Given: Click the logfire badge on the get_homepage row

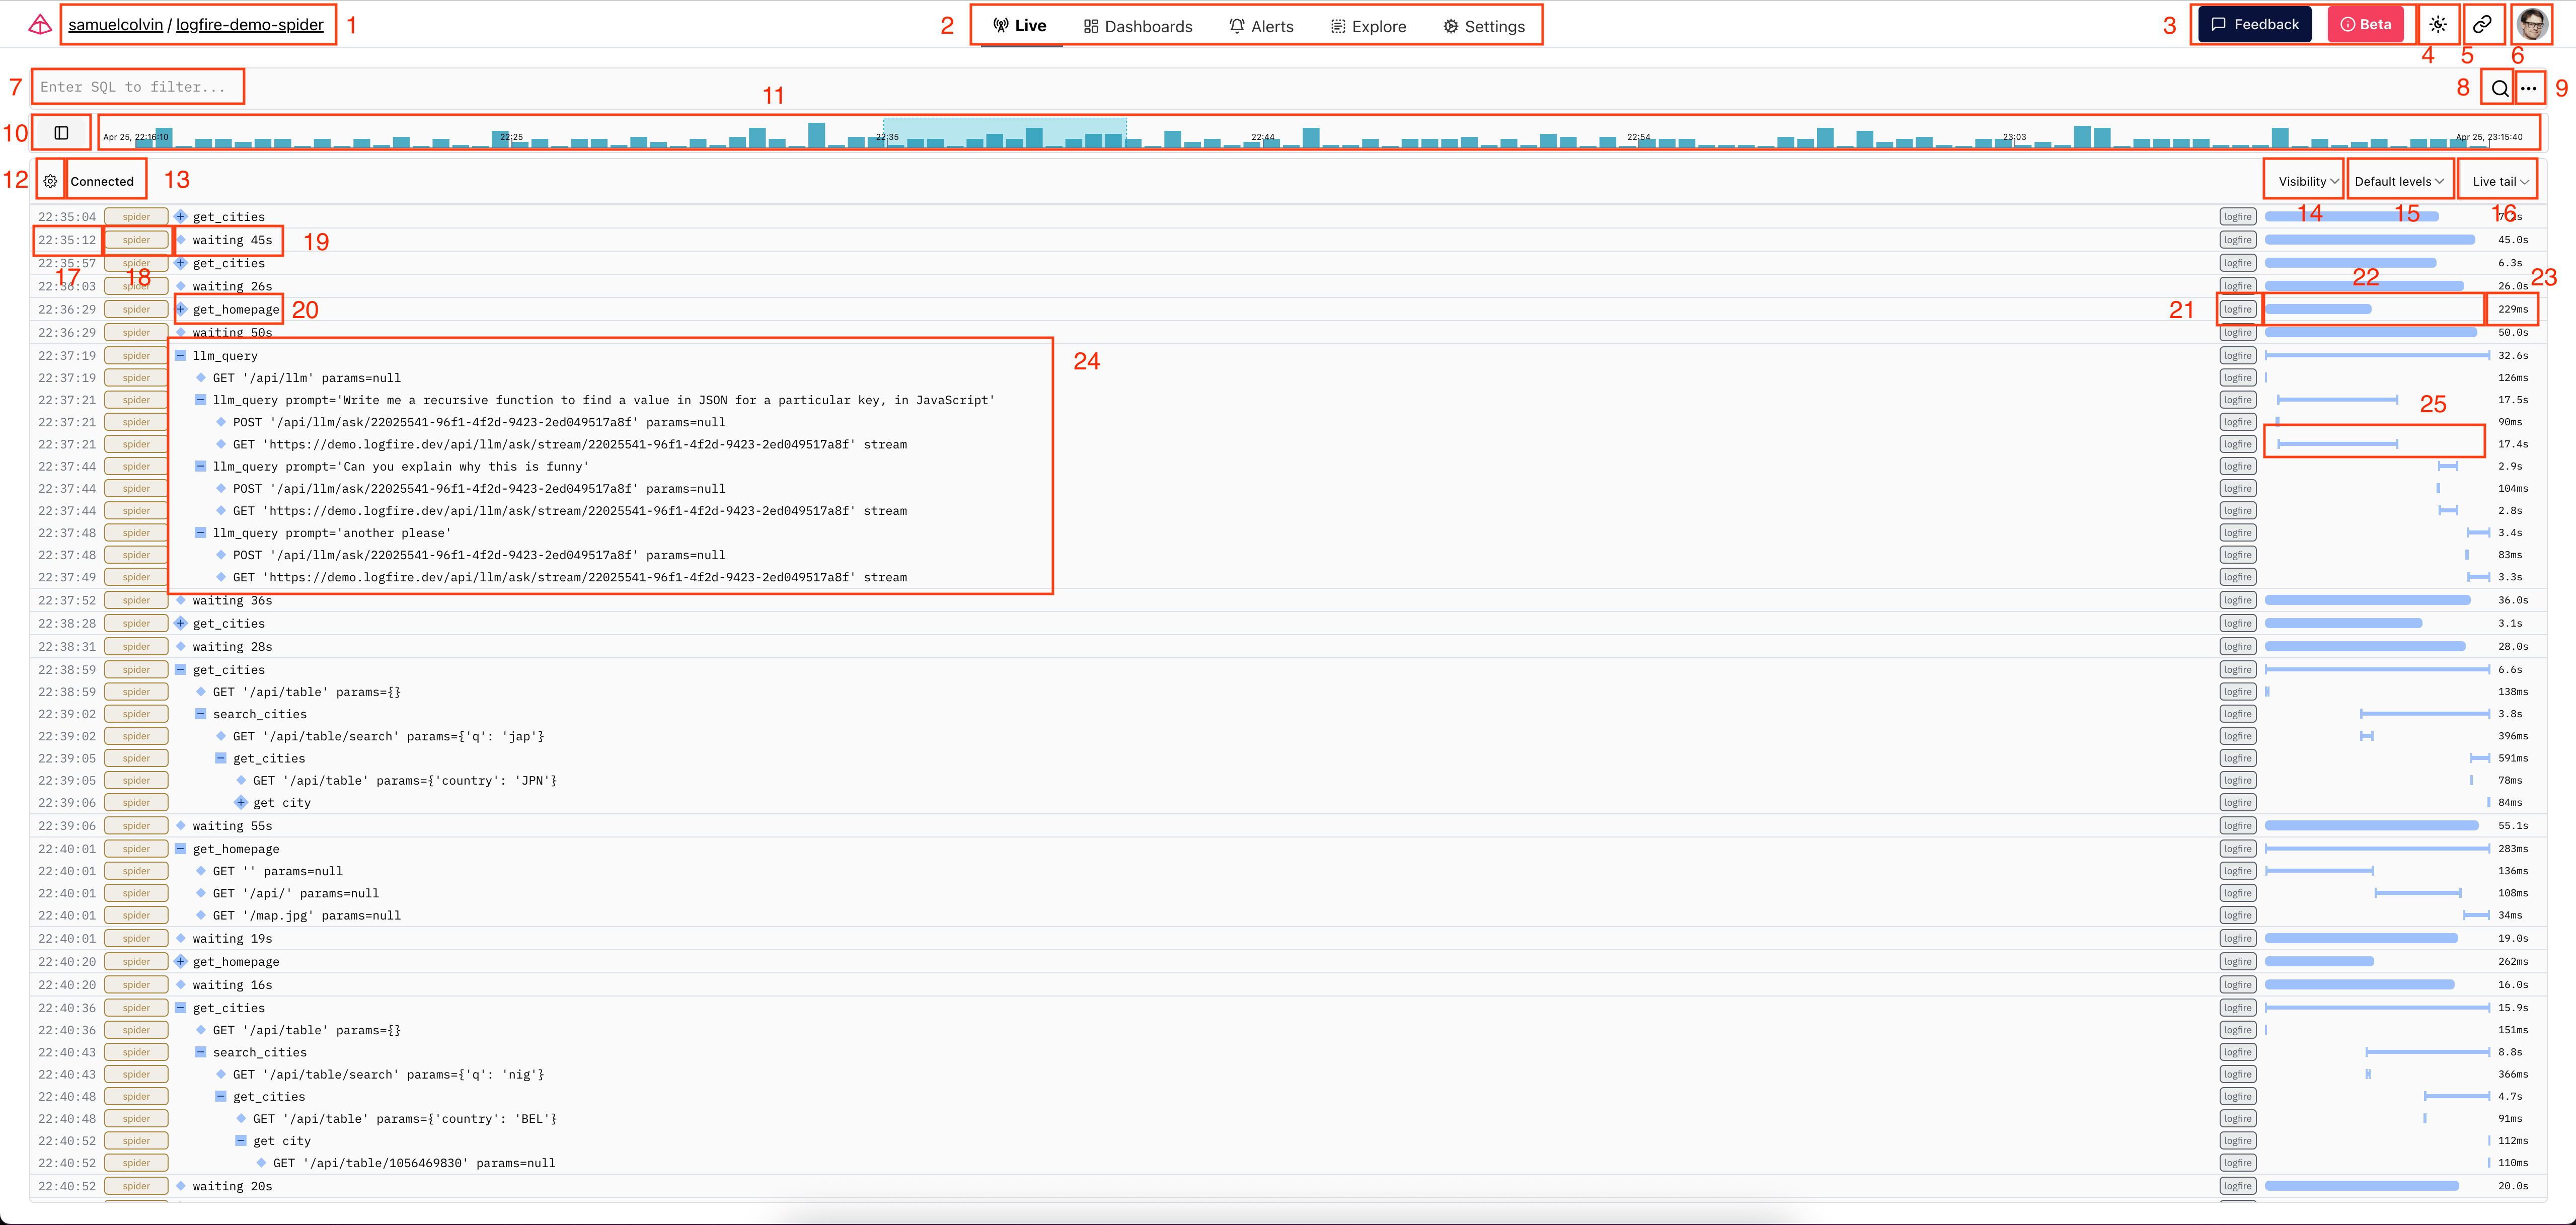Looking at the screenshot, I should [2237, 309].
